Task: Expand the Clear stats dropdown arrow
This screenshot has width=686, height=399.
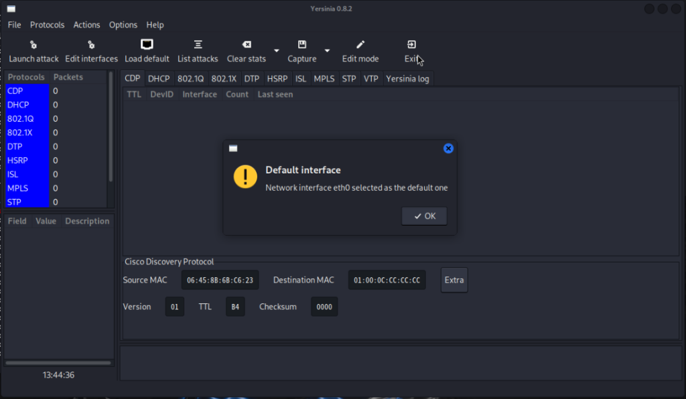Action: coord(277,51)
